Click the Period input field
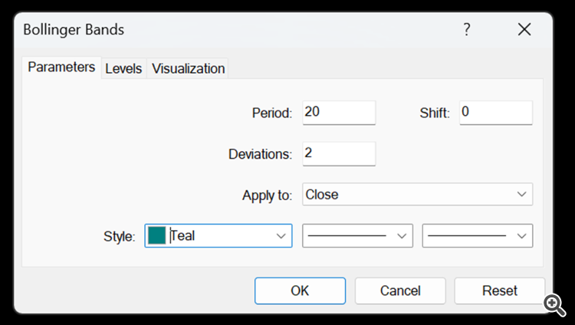The width and height of the screenshot is (575, 325). pos(339,113)
